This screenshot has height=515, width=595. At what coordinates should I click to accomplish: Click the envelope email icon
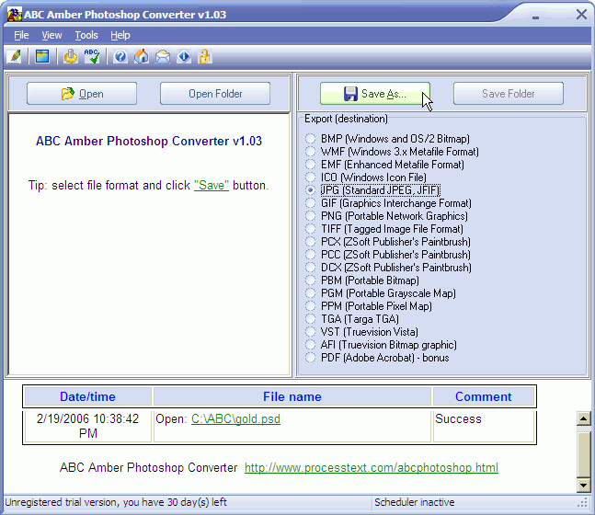click(163, 57)
